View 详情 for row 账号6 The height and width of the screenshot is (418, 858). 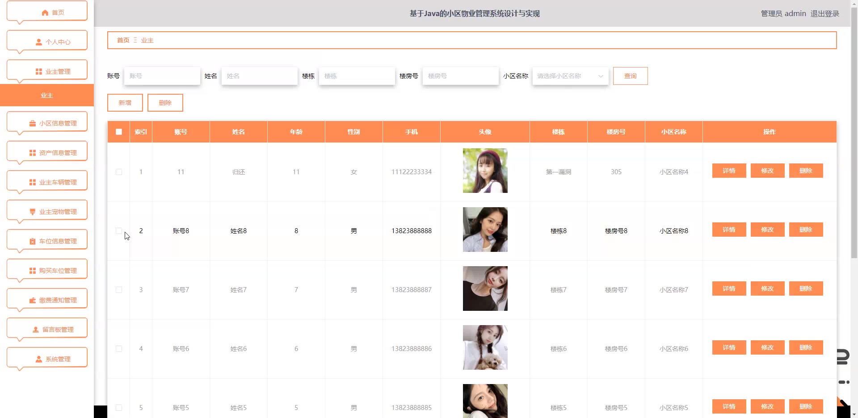[x=729, y=347]
